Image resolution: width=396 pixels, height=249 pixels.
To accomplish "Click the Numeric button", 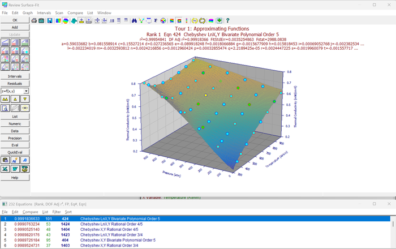I will 15,124.
